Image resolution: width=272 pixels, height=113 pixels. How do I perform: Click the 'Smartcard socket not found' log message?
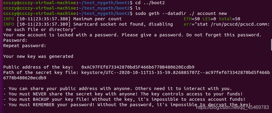click(x=123, y=24)
